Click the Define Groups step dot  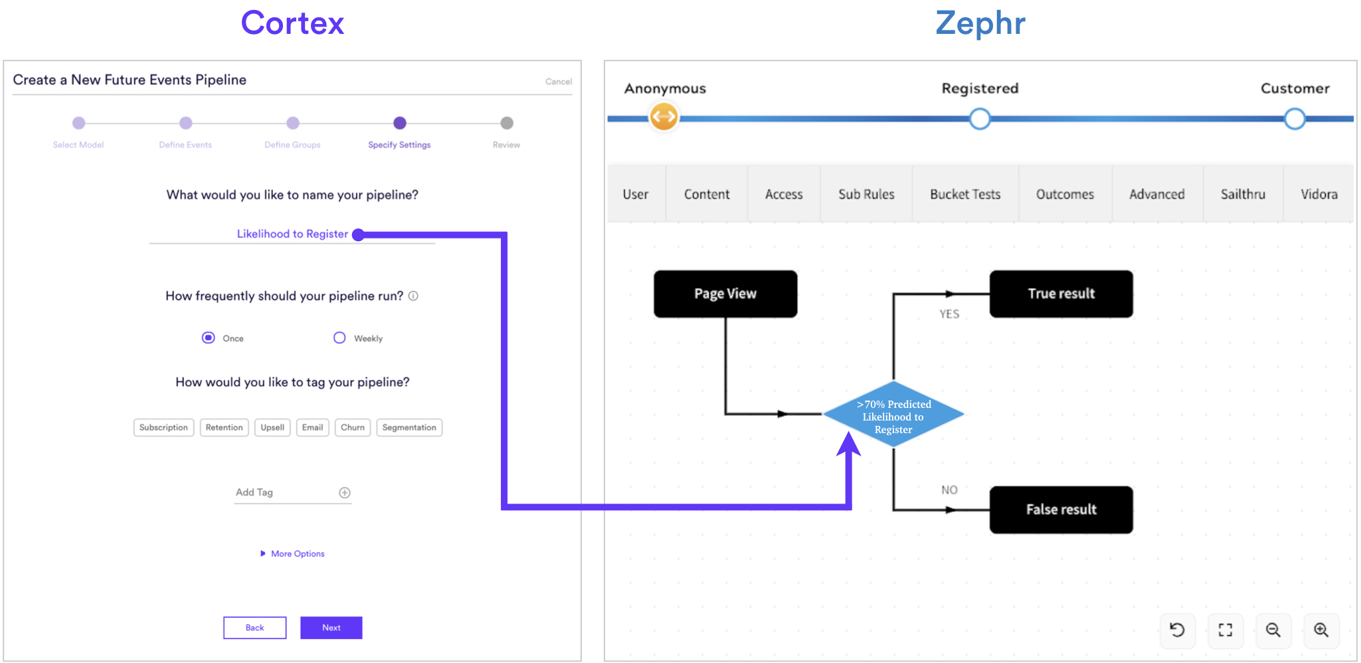coord(293,123)
